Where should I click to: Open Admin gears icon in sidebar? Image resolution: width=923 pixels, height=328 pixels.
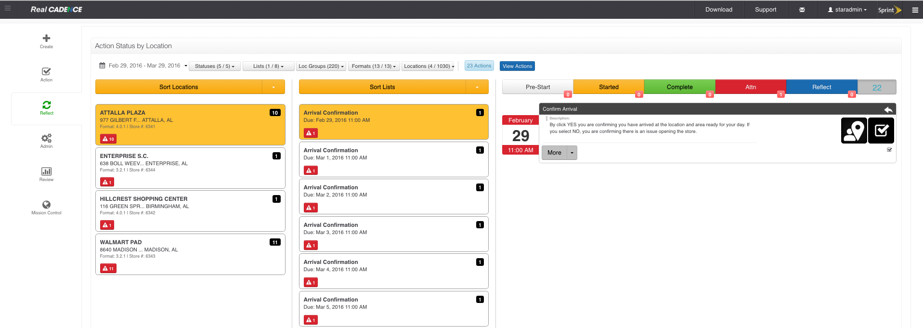click(46, 138)
